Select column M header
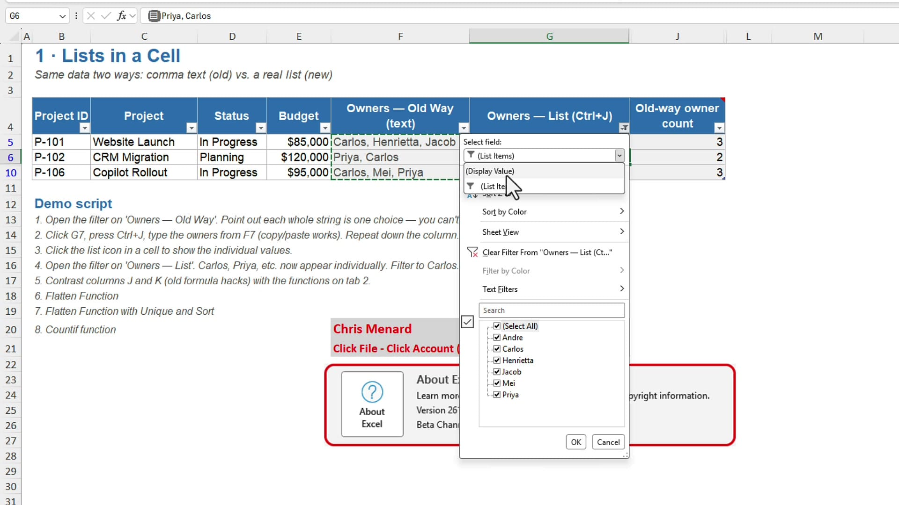The height and width of the screenshot is (505, 899). click(x=818, y=36)
